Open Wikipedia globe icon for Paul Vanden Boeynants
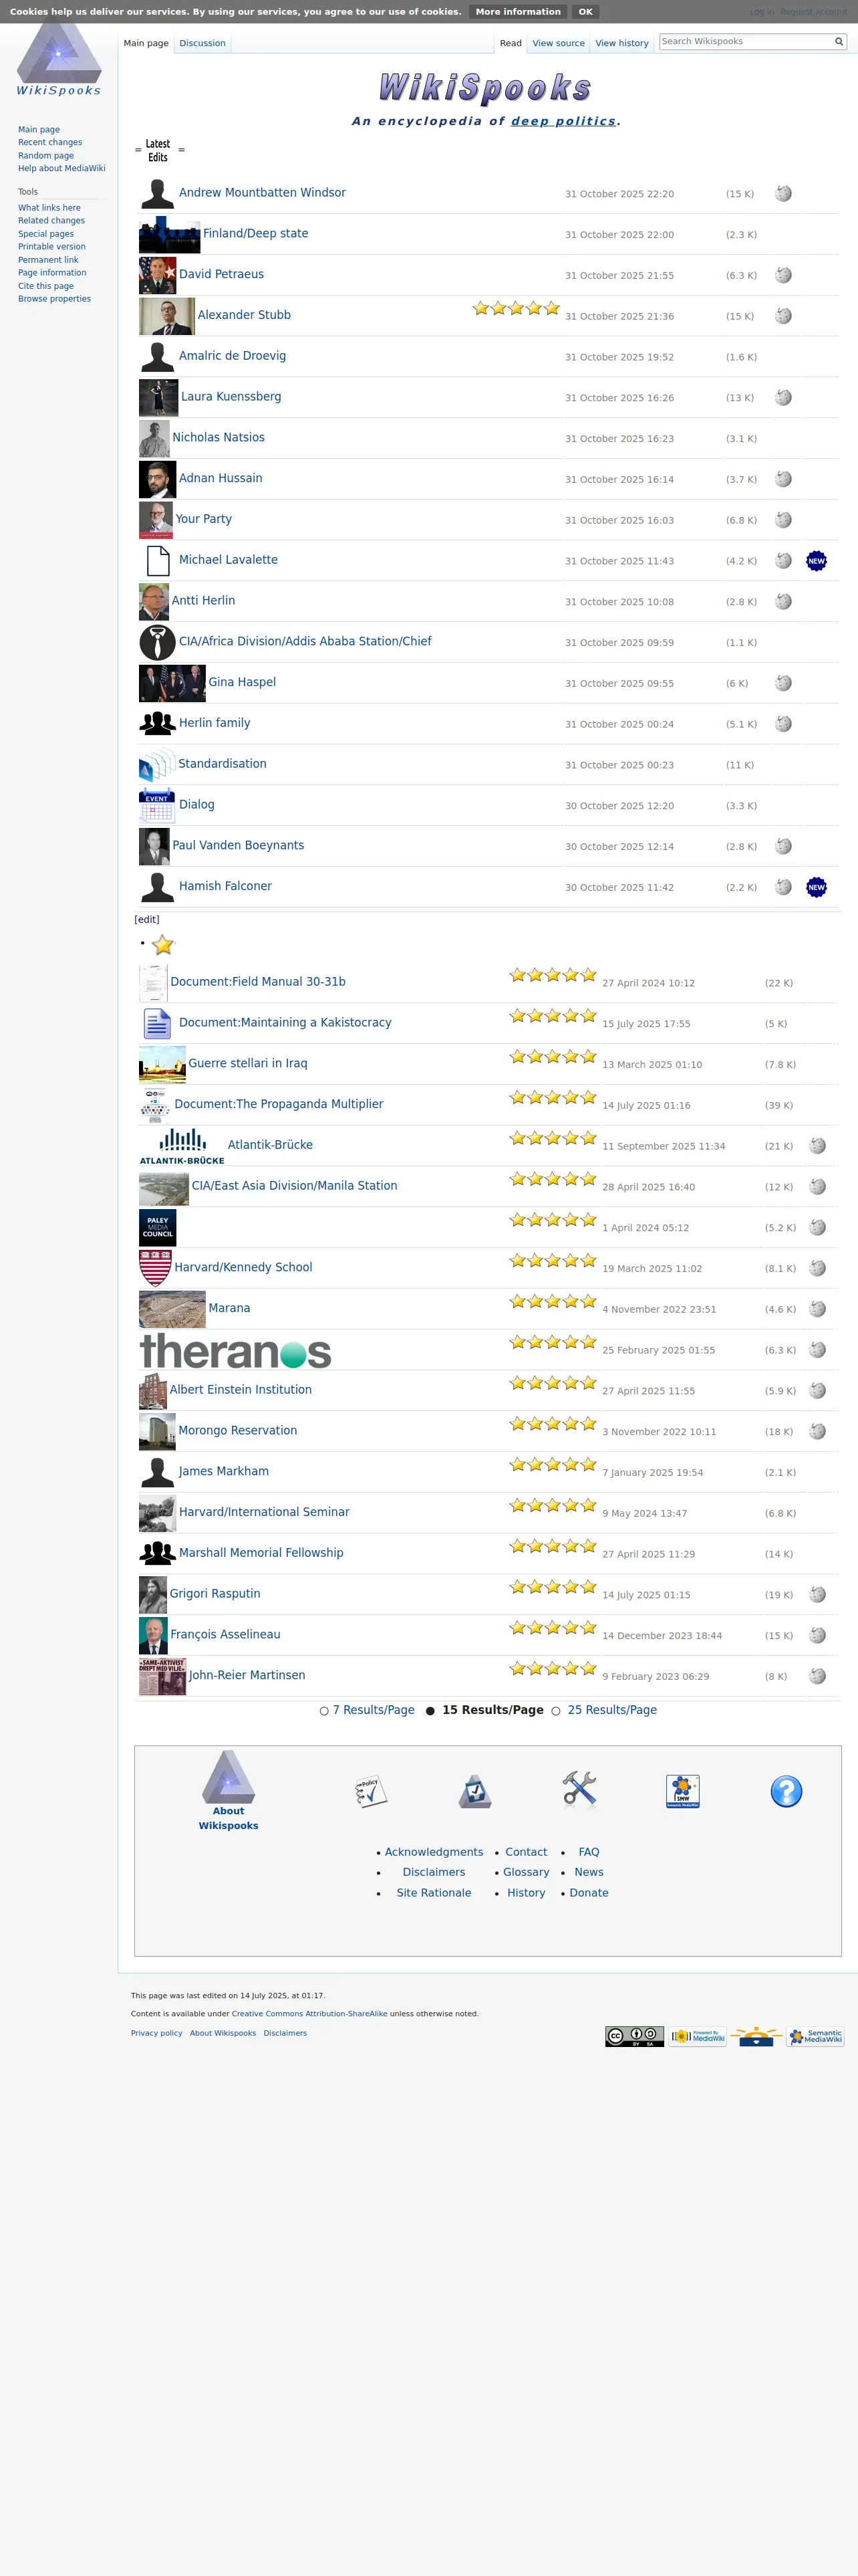 tap(784, 846)
